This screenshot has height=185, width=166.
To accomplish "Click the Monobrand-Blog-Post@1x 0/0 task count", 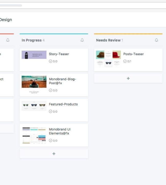I will click(x=55, y=90).
